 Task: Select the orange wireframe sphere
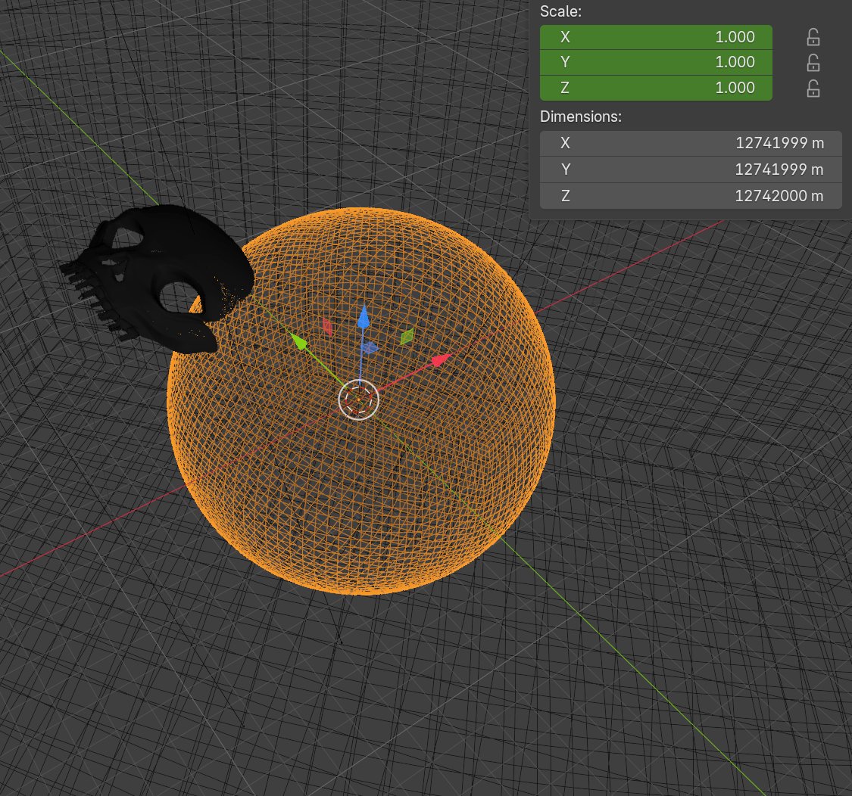coord(360,401)
